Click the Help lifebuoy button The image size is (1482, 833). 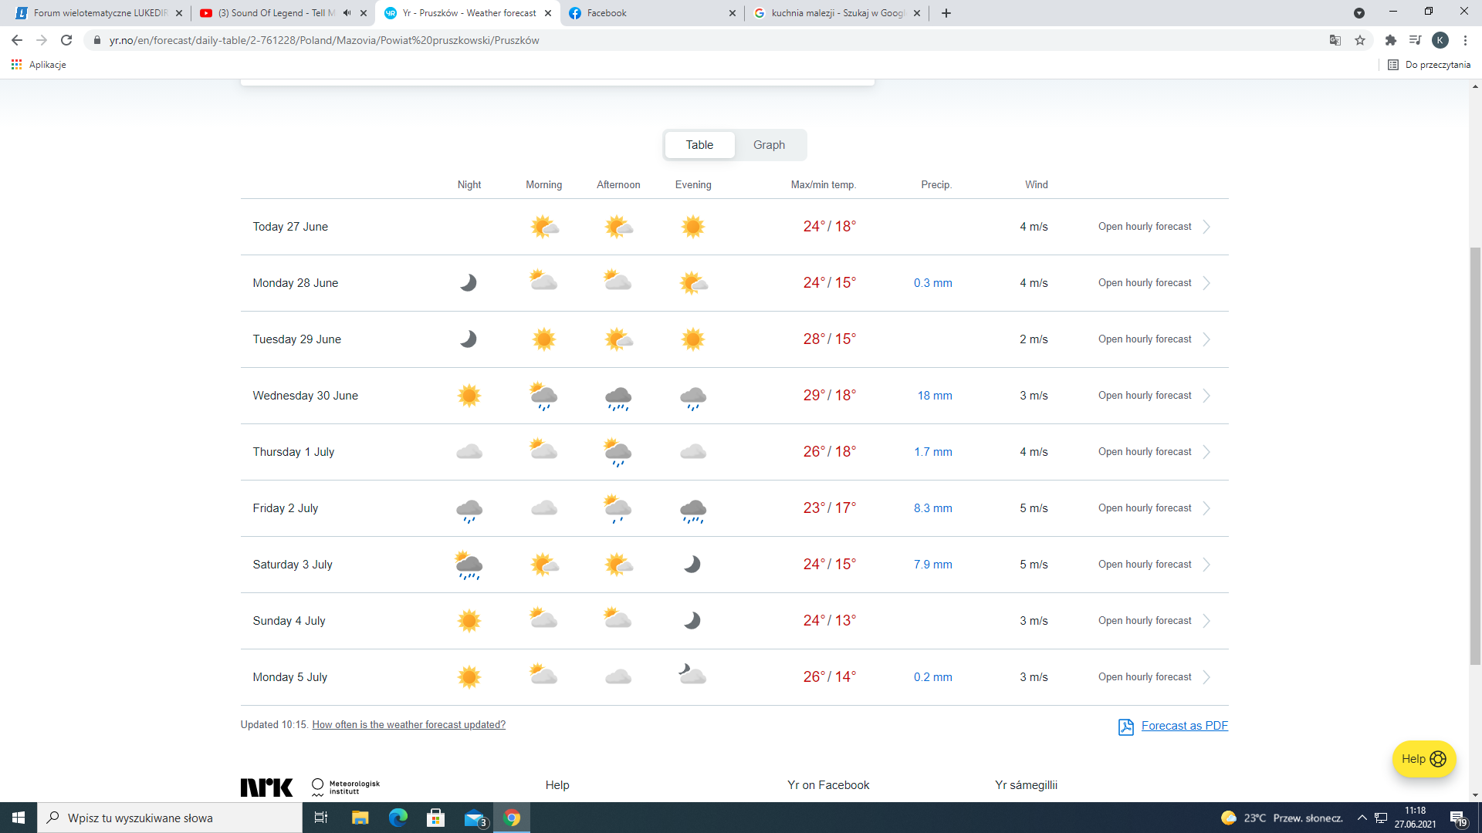coord(1423,759)
